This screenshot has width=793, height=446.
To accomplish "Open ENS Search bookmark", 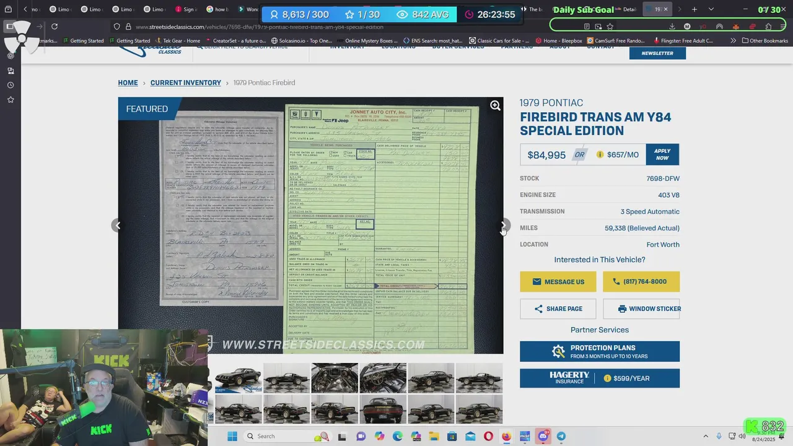I will pyautogui.click(x=432, y=41).
